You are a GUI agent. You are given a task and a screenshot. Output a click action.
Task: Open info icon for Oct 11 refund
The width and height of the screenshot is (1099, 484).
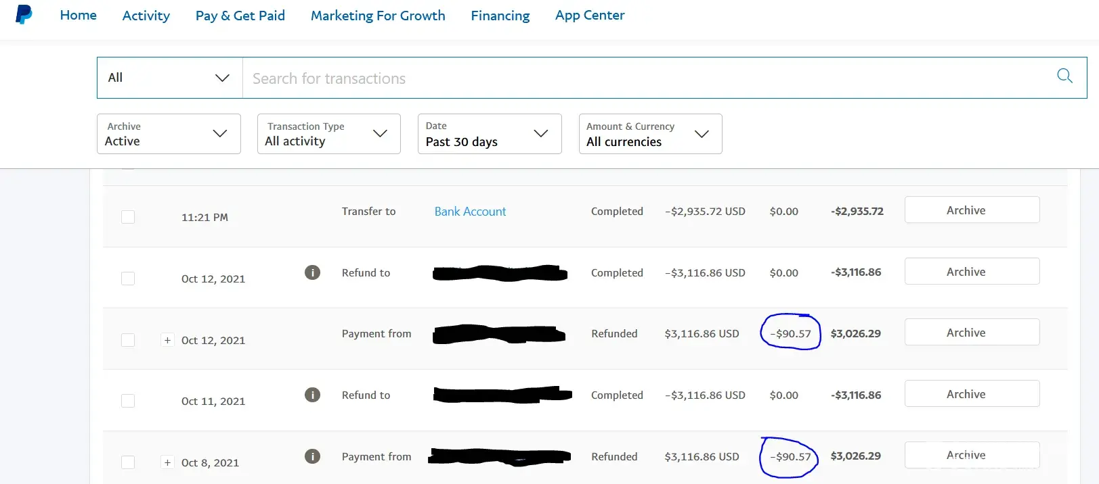312,395
